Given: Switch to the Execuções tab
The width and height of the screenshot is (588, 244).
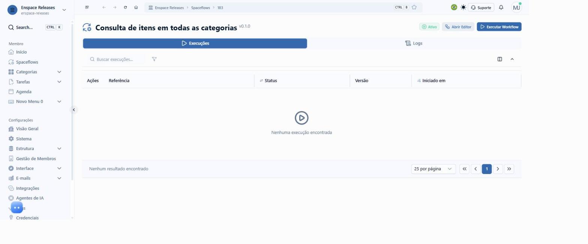Looking at the screenshot, I should [x=195, y=43].
